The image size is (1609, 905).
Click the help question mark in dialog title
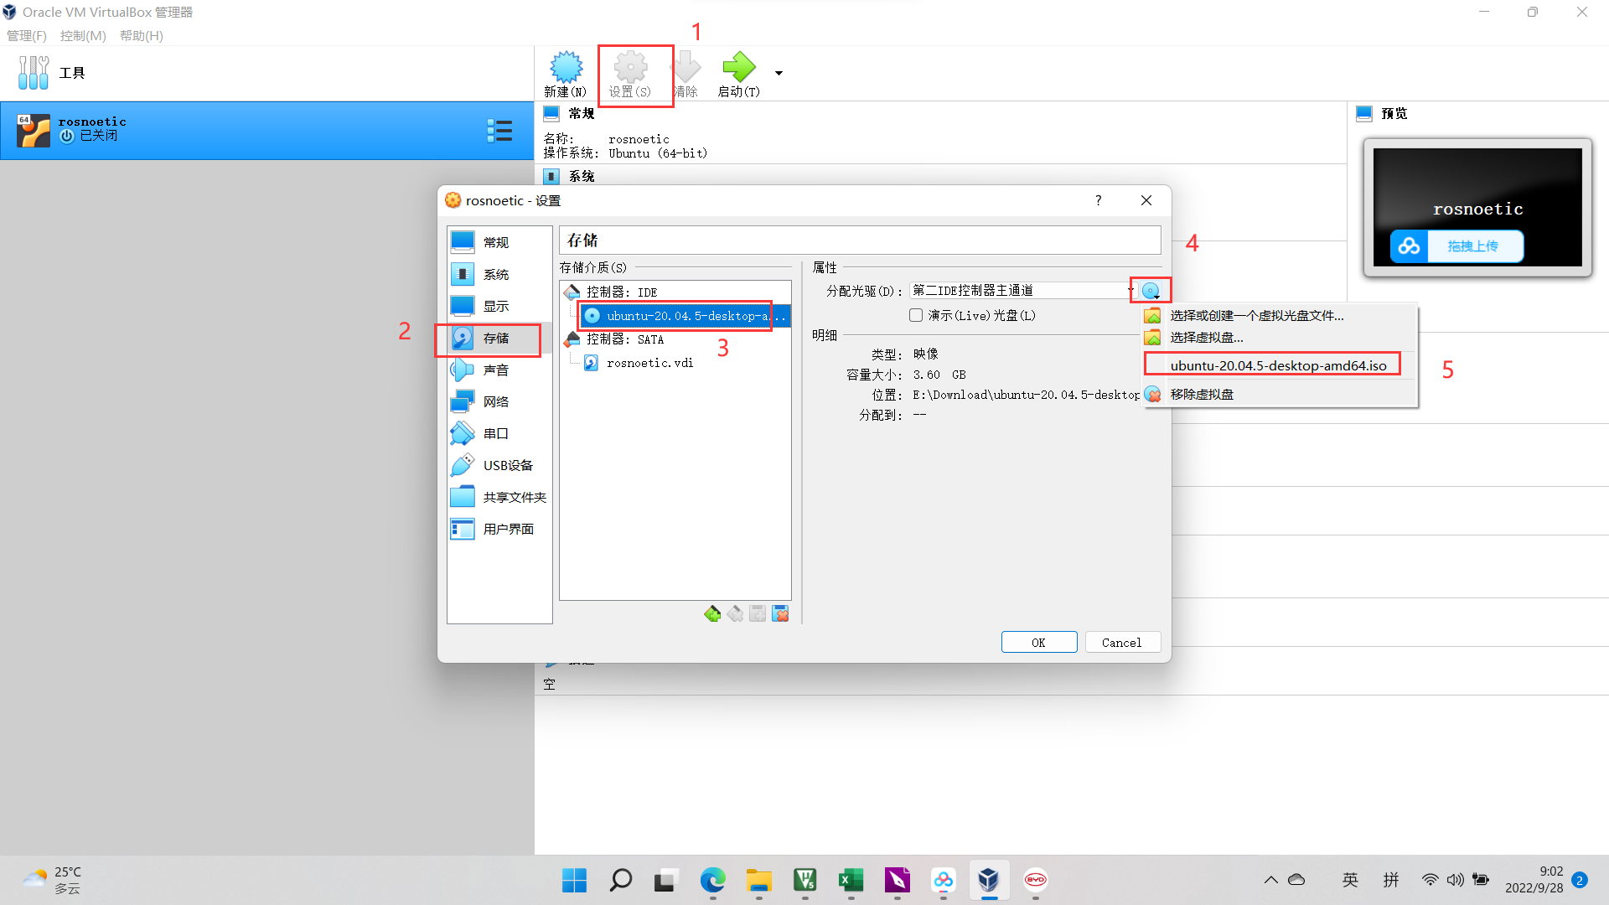click(x=1098, y=200)
